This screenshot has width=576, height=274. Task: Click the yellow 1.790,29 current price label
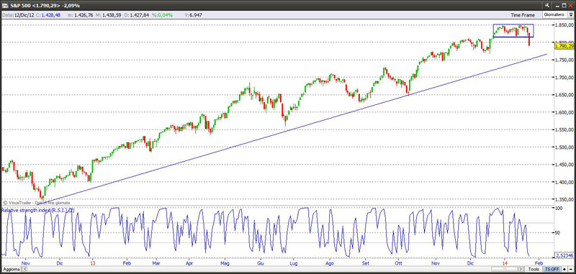pyautogui.click(x=564, y=46)
